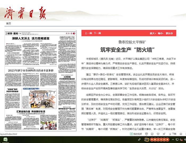Expand hidden system tray icons chevron
The height and width of the screenshot is (143, 186).
(173, 140)
